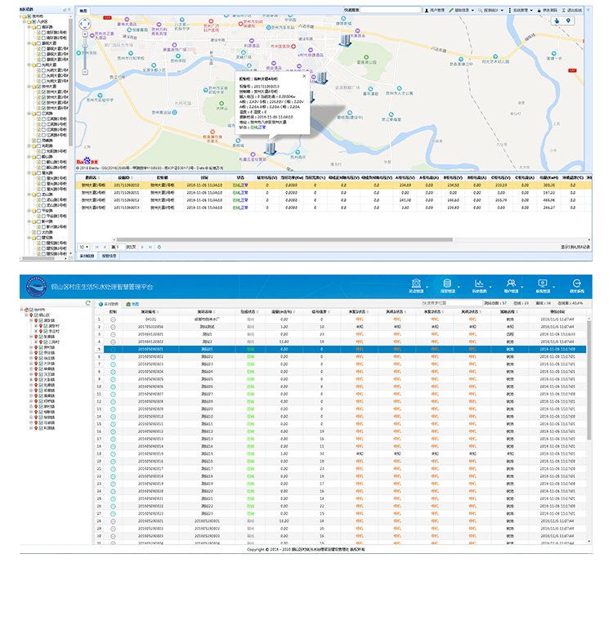
Task: Expand the 伊庄镇 node in station tree
Action: click(31, 352)
